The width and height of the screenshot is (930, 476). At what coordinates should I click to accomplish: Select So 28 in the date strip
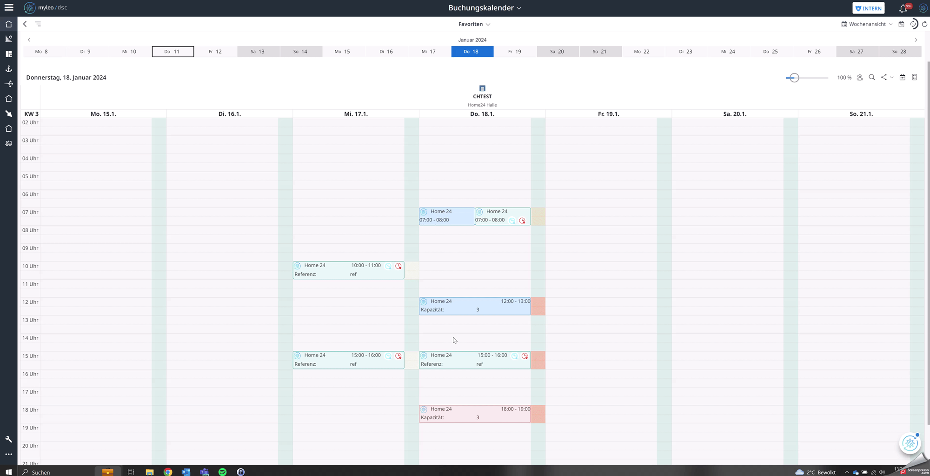[x=900, y=52]
